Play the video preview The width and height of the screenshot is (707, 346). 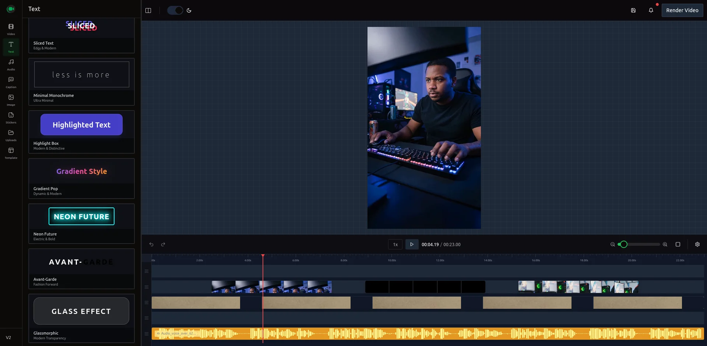point(412,244)
